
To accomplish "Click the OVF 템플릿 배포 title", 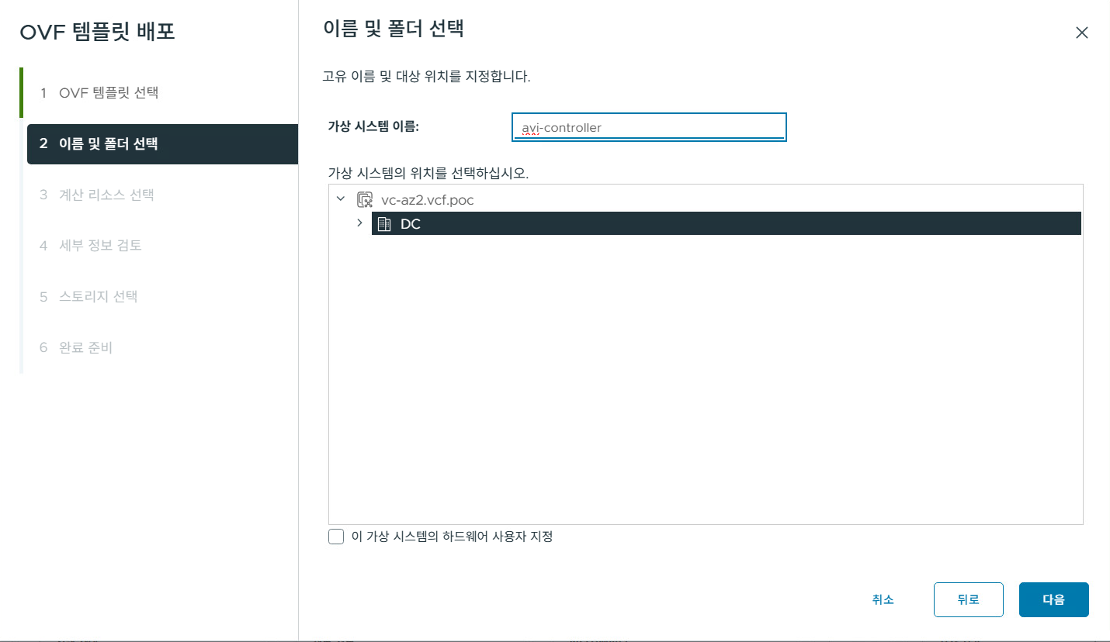I will pos(97,33).
